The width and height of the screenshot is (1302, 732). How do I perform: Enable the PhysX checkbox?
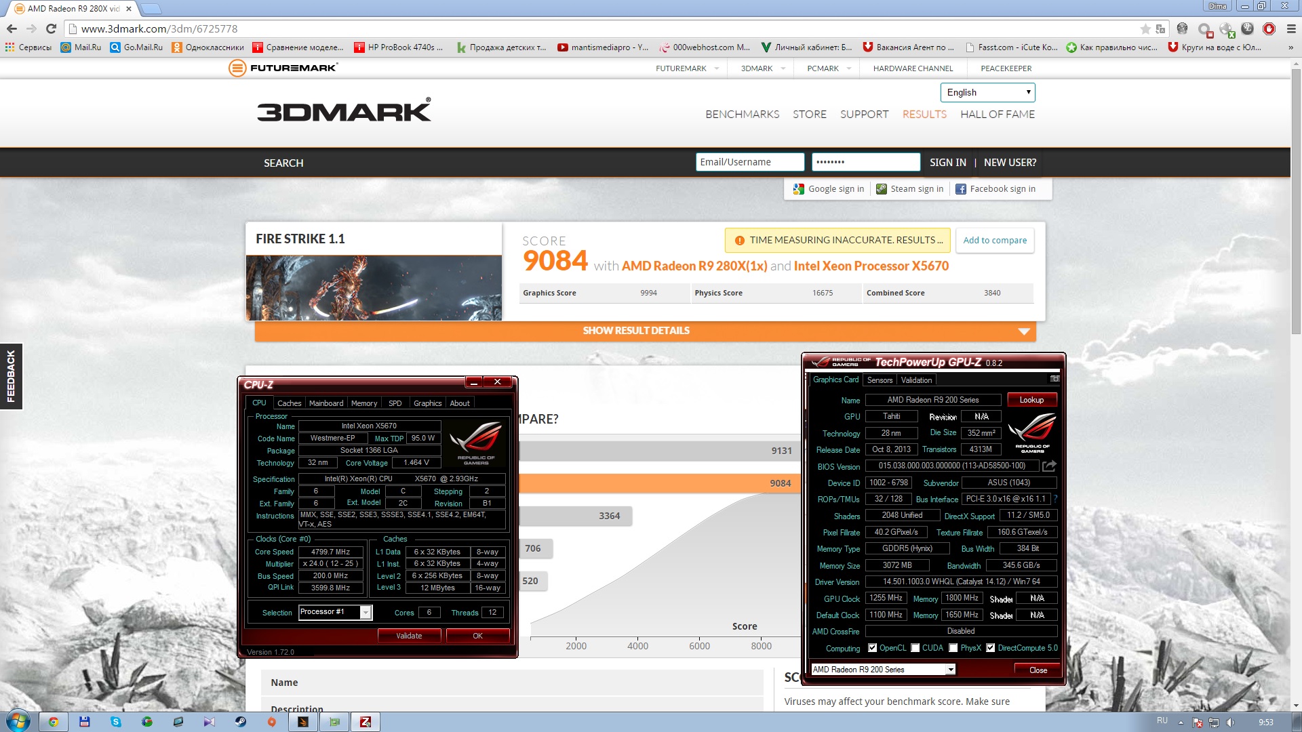pyautogui.click(x=953, y=648)
